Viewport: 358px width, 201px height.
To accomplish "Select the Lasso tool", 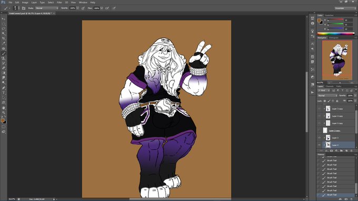I will pos(4,29).
